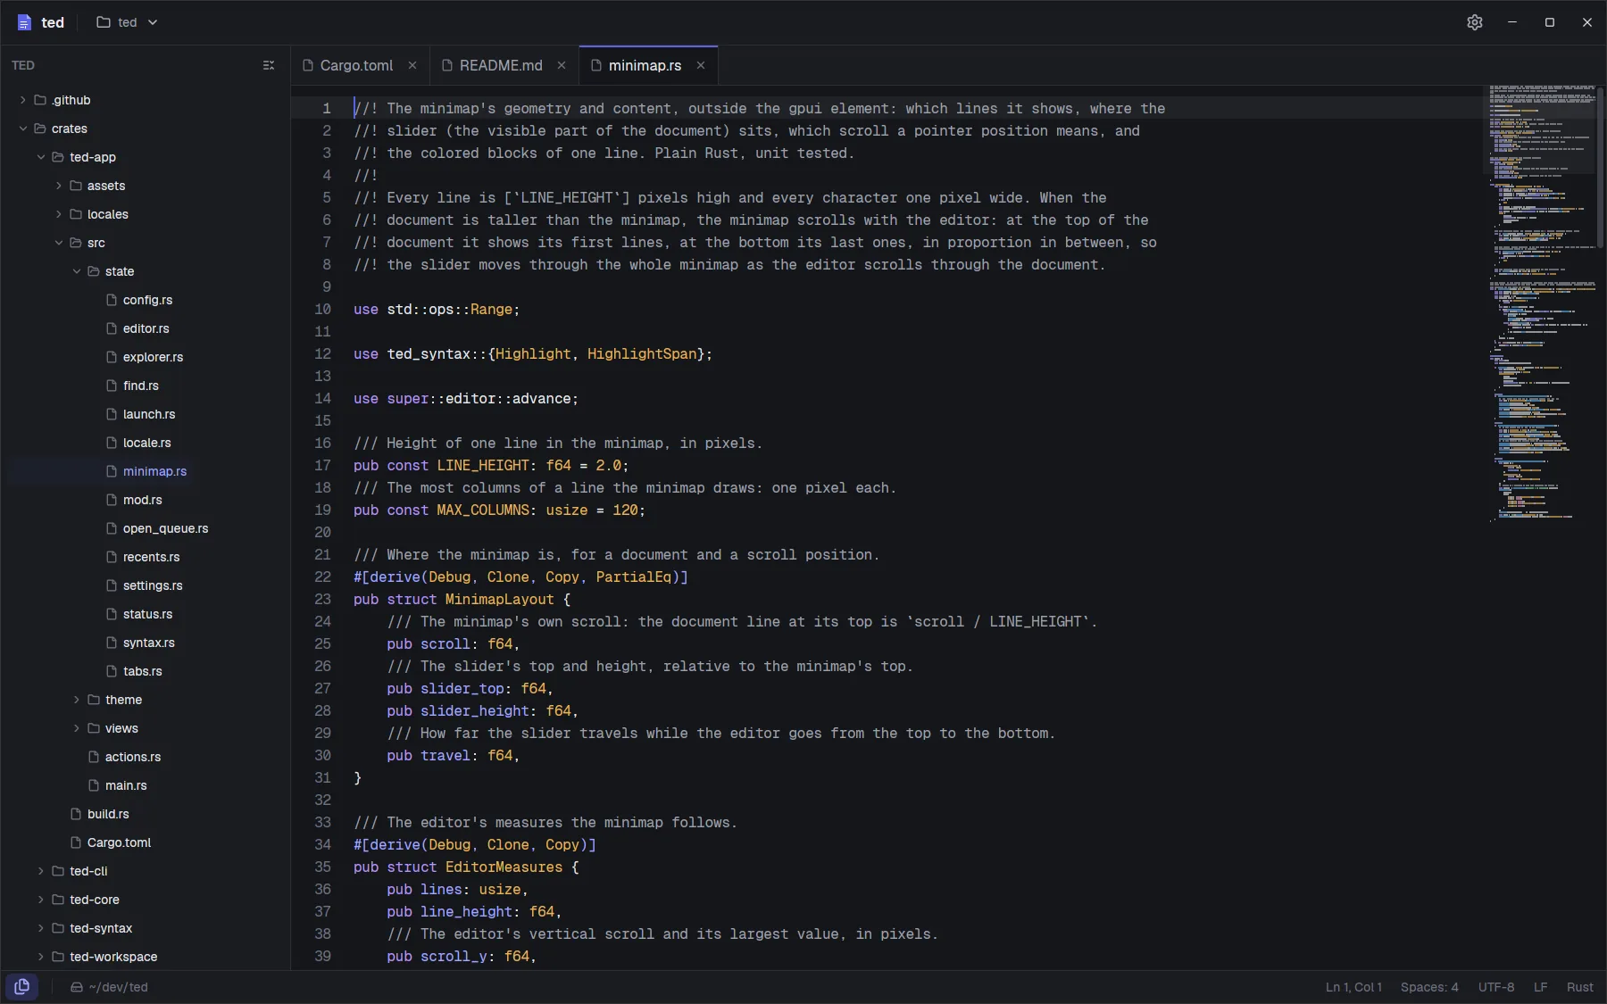The height and width of the screenshot is (1004, 1607).
Task: Click Ln 1, Col 1 cursor position
Action: tap(1353, 987)
